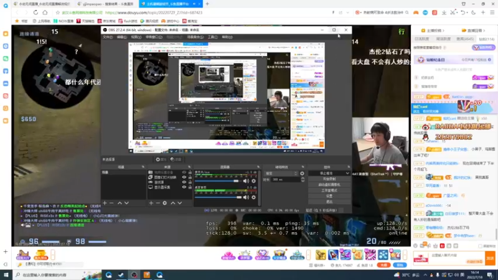Open the 麦克风/Aux audio settings gear
Screen dimensions: 498x280
point(253,181)
